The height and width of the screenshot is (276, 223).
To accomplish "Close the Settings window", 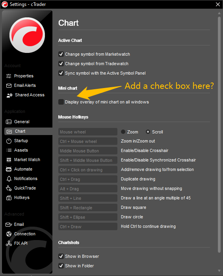I will click(x=218, y=4).
